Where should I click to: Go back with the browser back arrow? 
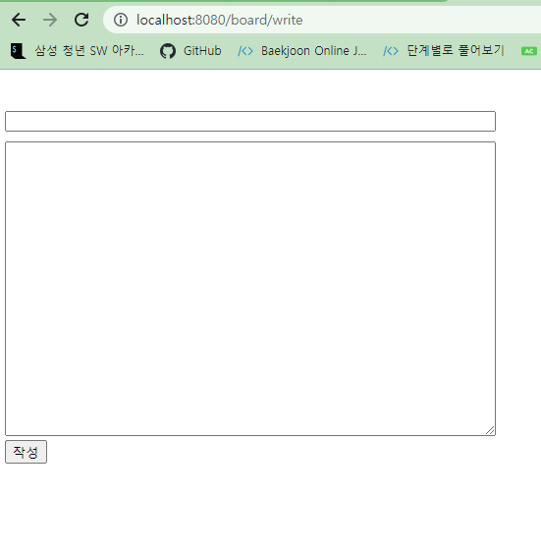click(x=19, y=20)
